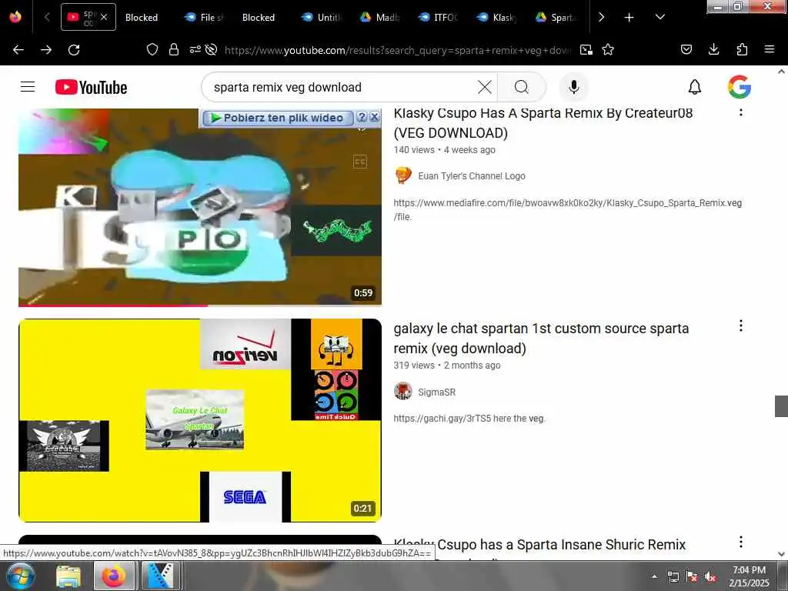Clear the search query with X
The width and height of the screenshot is (788, 591).
485,88
